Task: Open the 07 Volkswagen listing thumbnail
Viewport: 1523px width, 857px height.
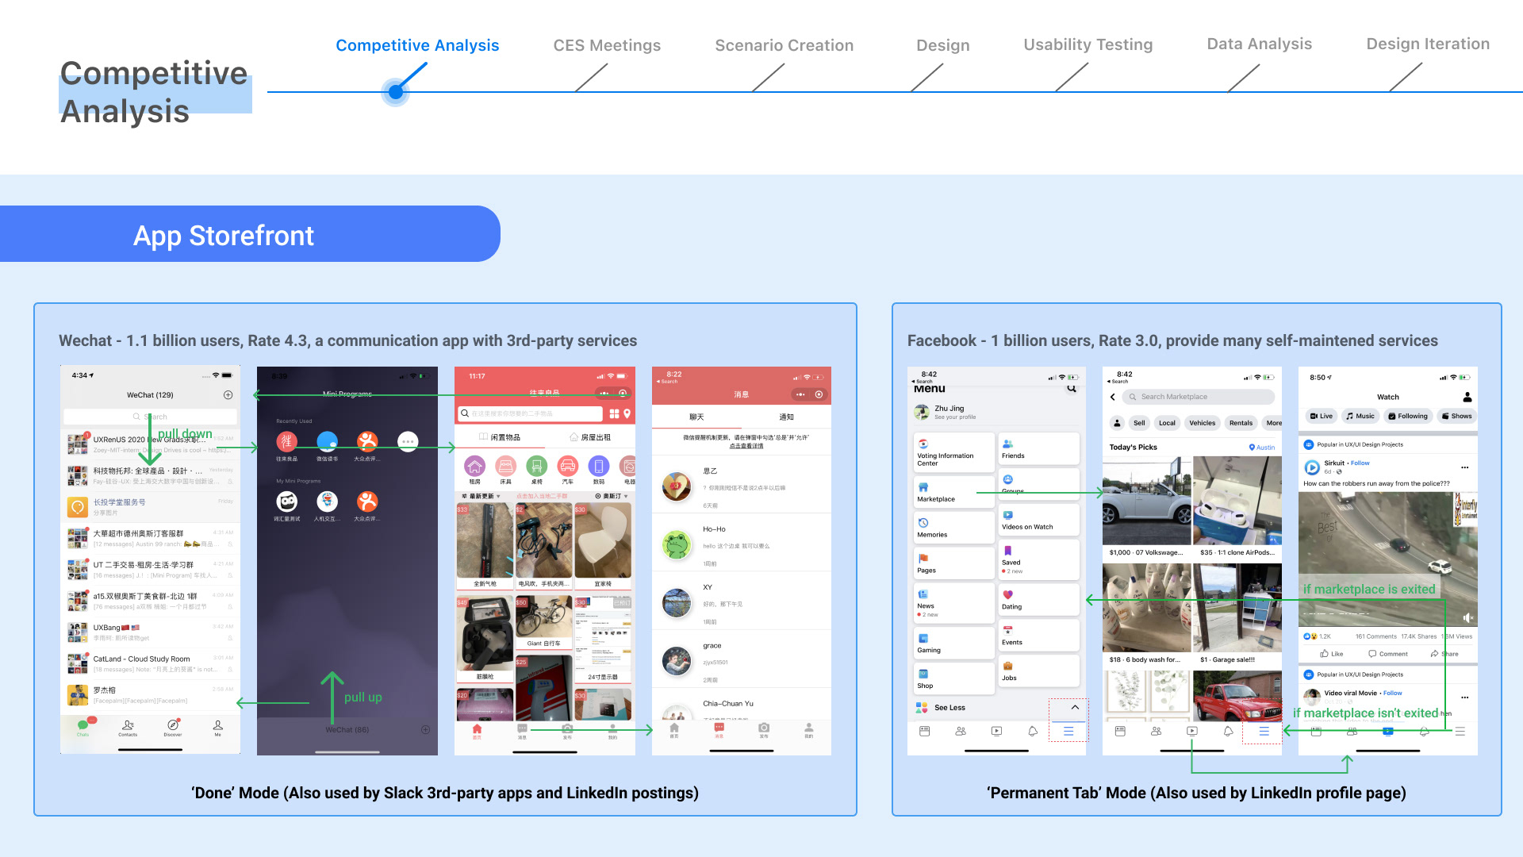Action: click(1146, 501)
